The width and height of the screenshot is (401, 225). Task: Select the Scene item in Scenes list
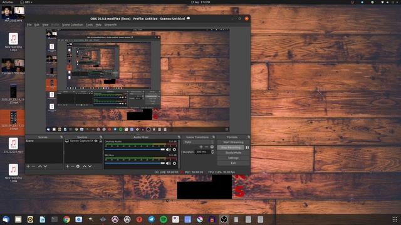tap(44, 141)
